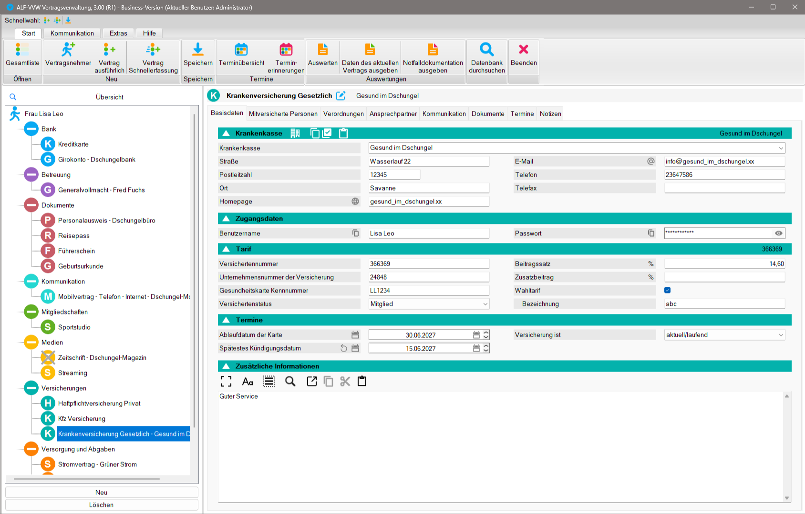Open the homepage globe icon
The height and width of the screenshot is (514, 805).
355,202
